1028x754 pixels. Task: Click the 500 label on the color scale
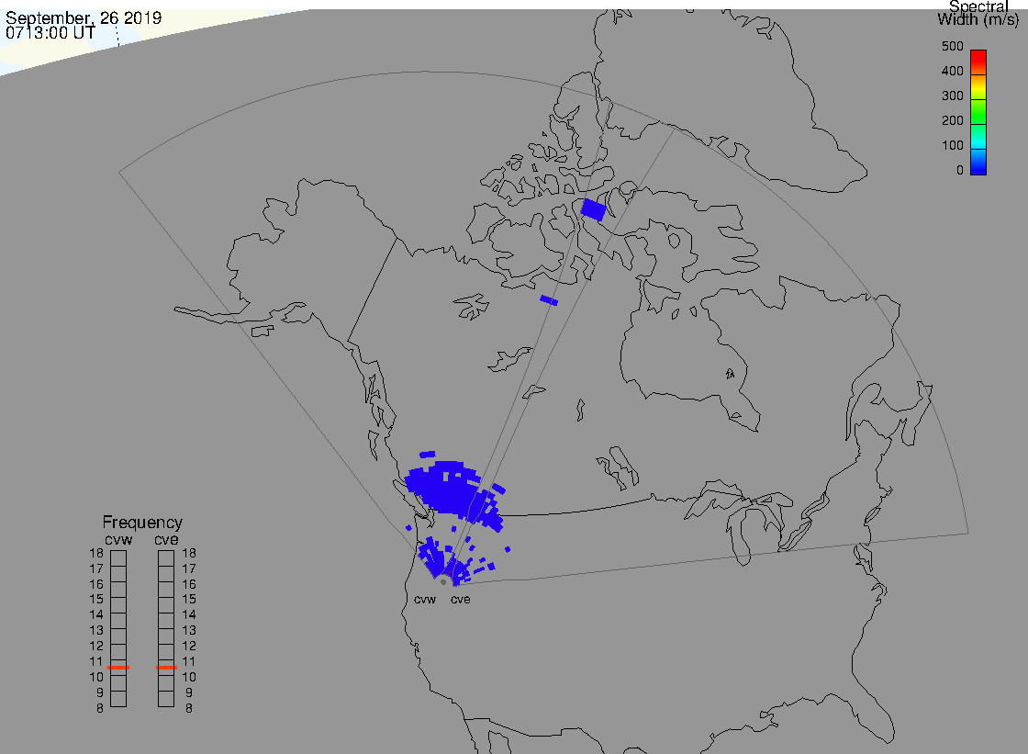[953, 47]
